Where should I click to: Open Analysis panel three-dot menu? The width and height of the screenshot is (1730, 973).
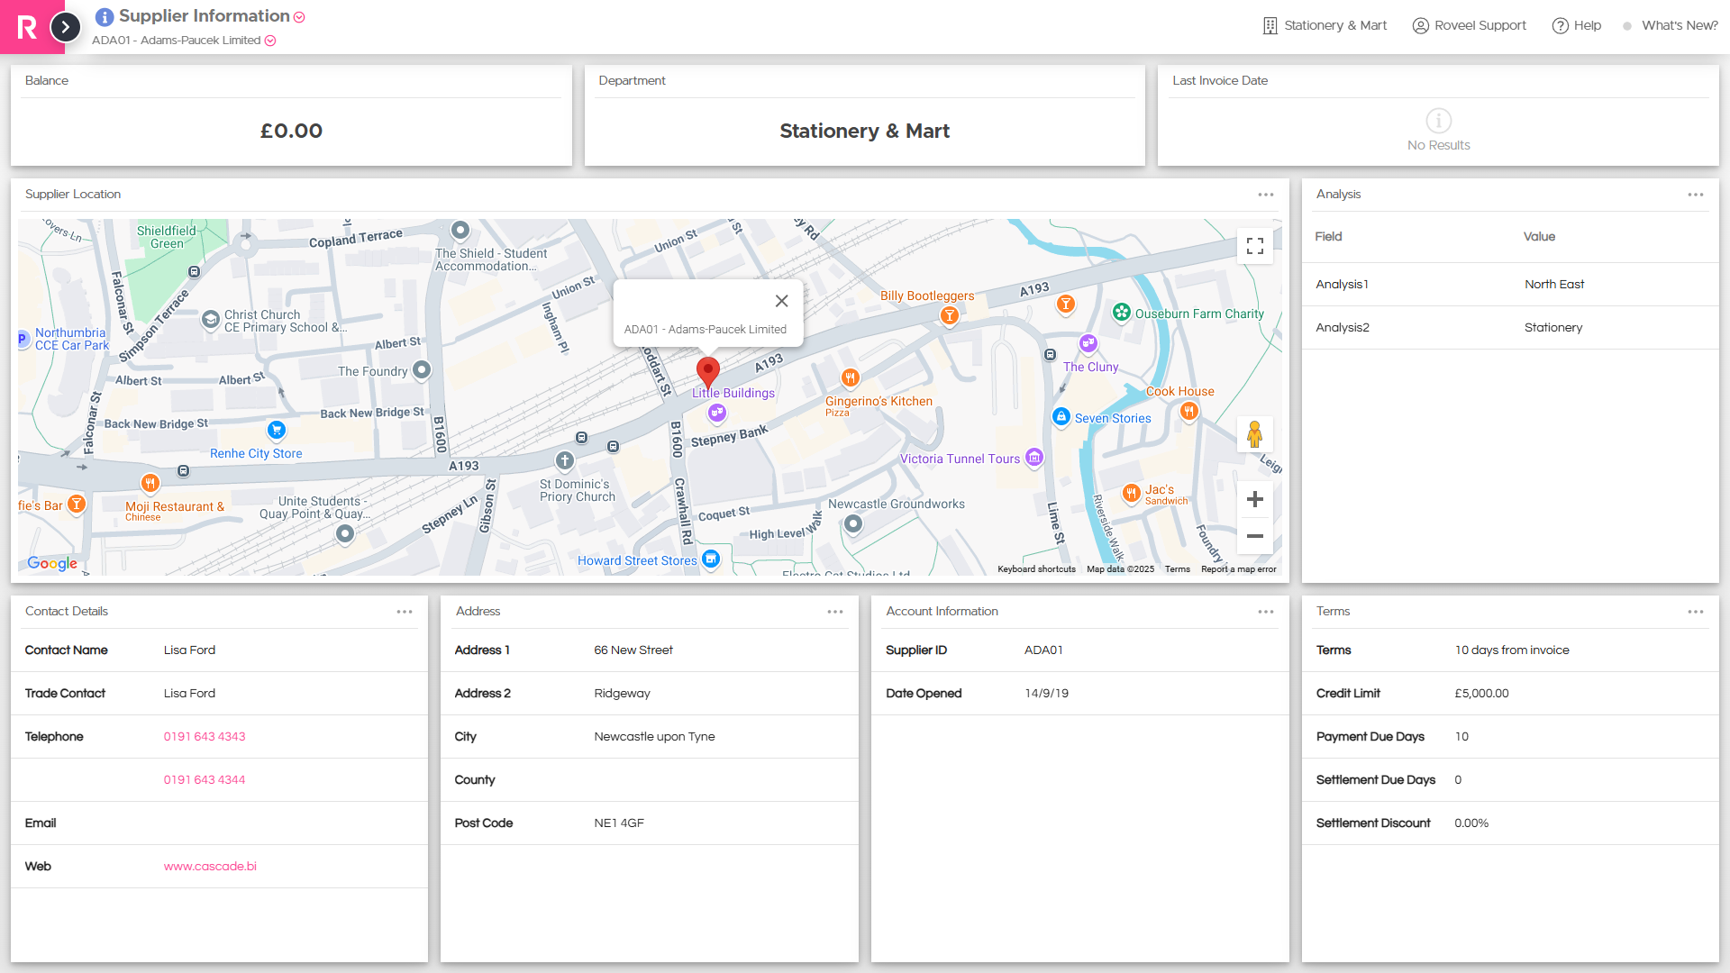pos(1696,195)
